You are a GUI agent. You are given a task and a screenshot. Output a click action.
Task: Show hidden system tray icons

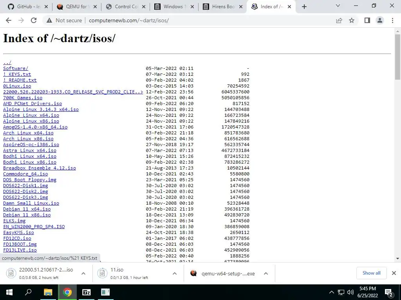[331, 292]
